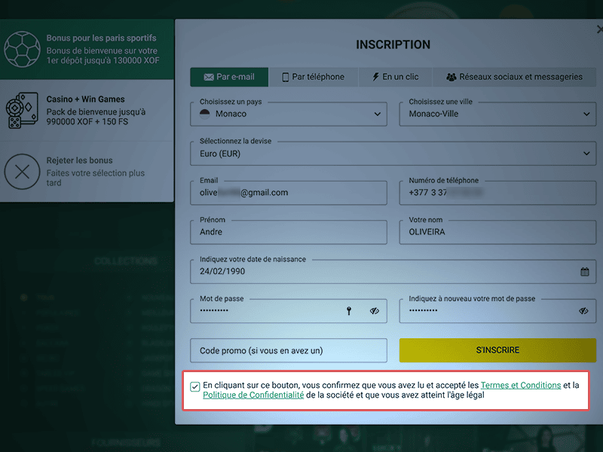Choose Bonus pour les paris sportifs option
This screenshot has height=452, width=603.
coord(87,49)
